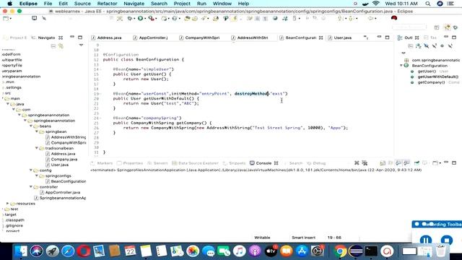The image size is (462, 260).
Task: Open the Snippets tab
Action: [x=237, y=163]
